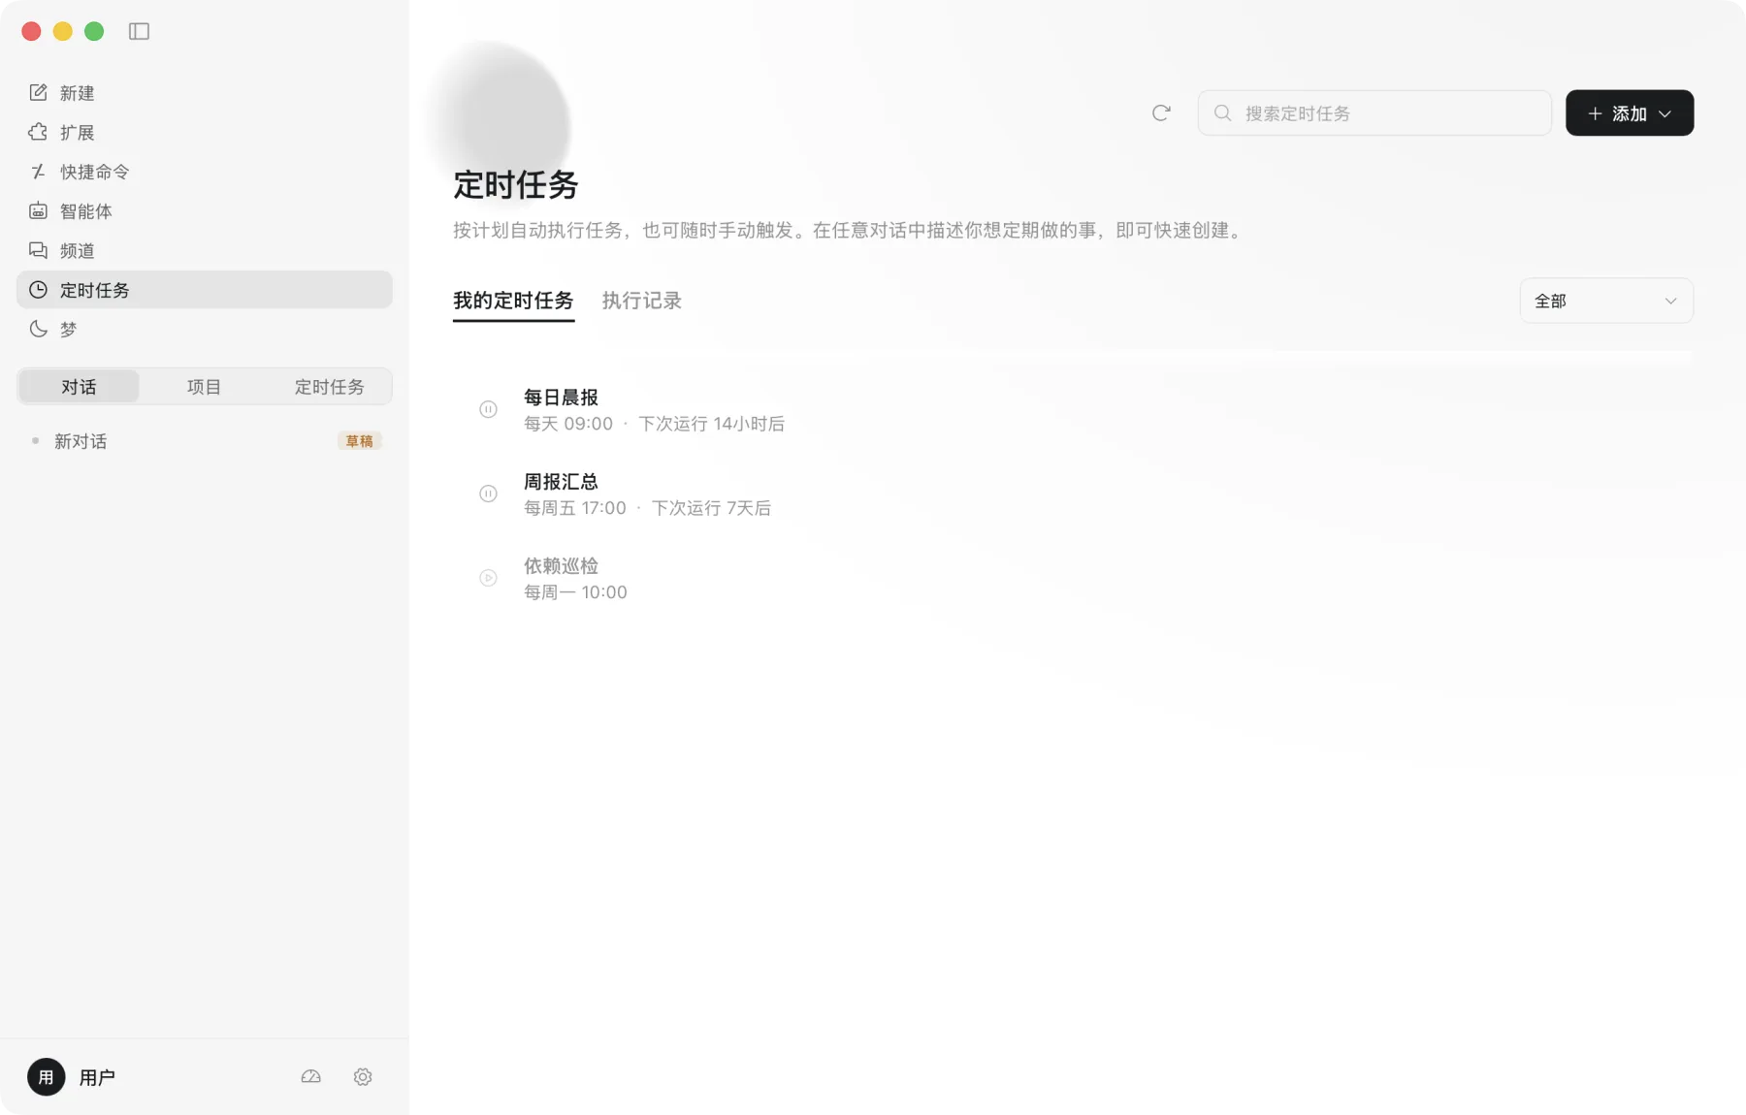The width and height of the screenshot is (1746, 1115).
Task: Open 快捷命令 slash icon
Action: 38,172
